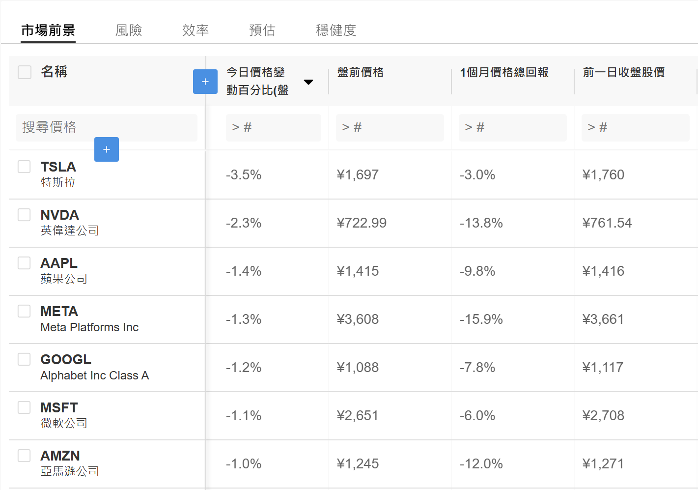Switch to the 市場前景 tab
The image size is (698, 490).
[48, 30]
